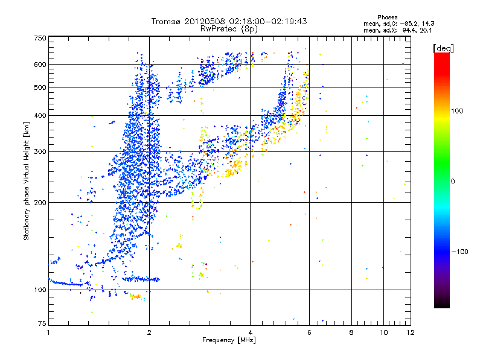Click y-axis tick label "600"

[x=40, y=65]
